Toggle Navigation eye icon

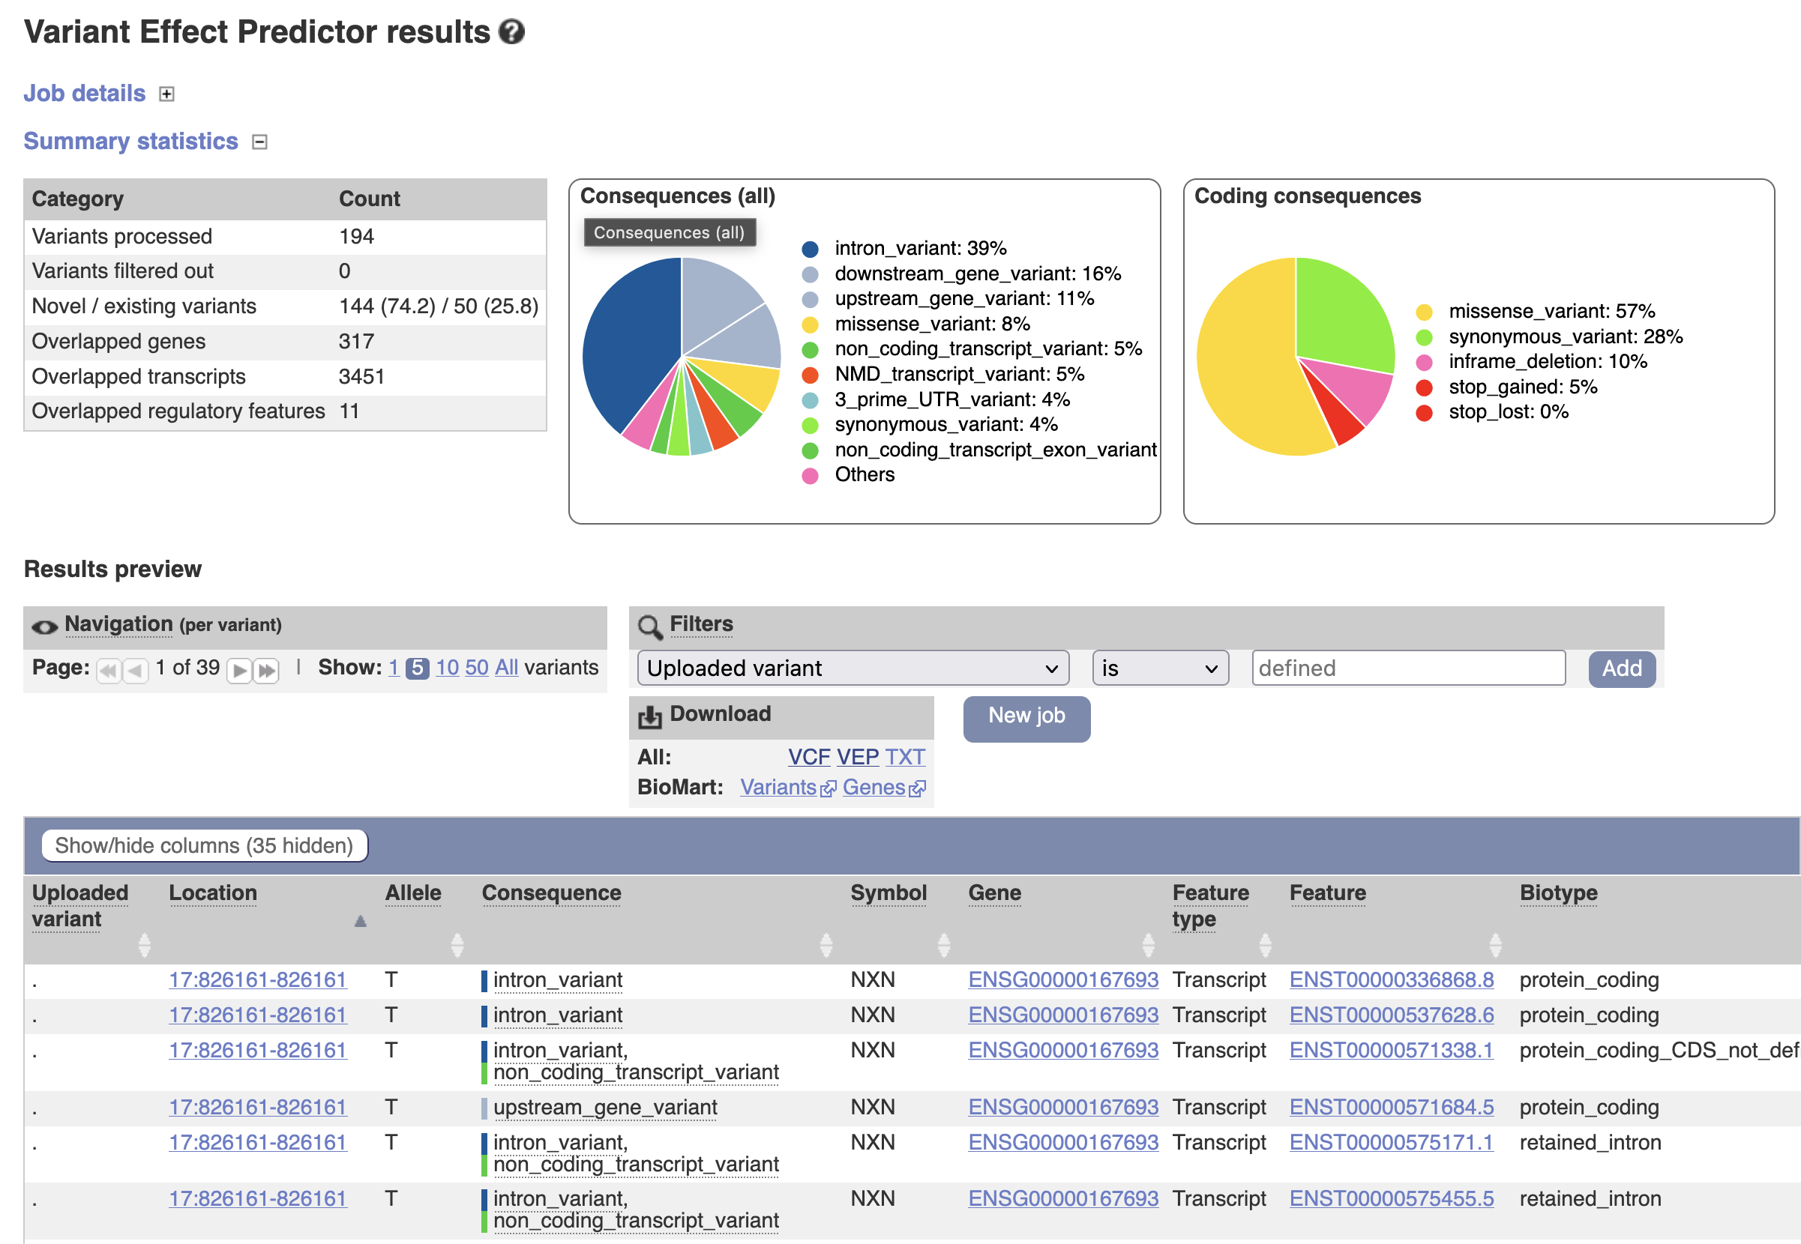44,626
